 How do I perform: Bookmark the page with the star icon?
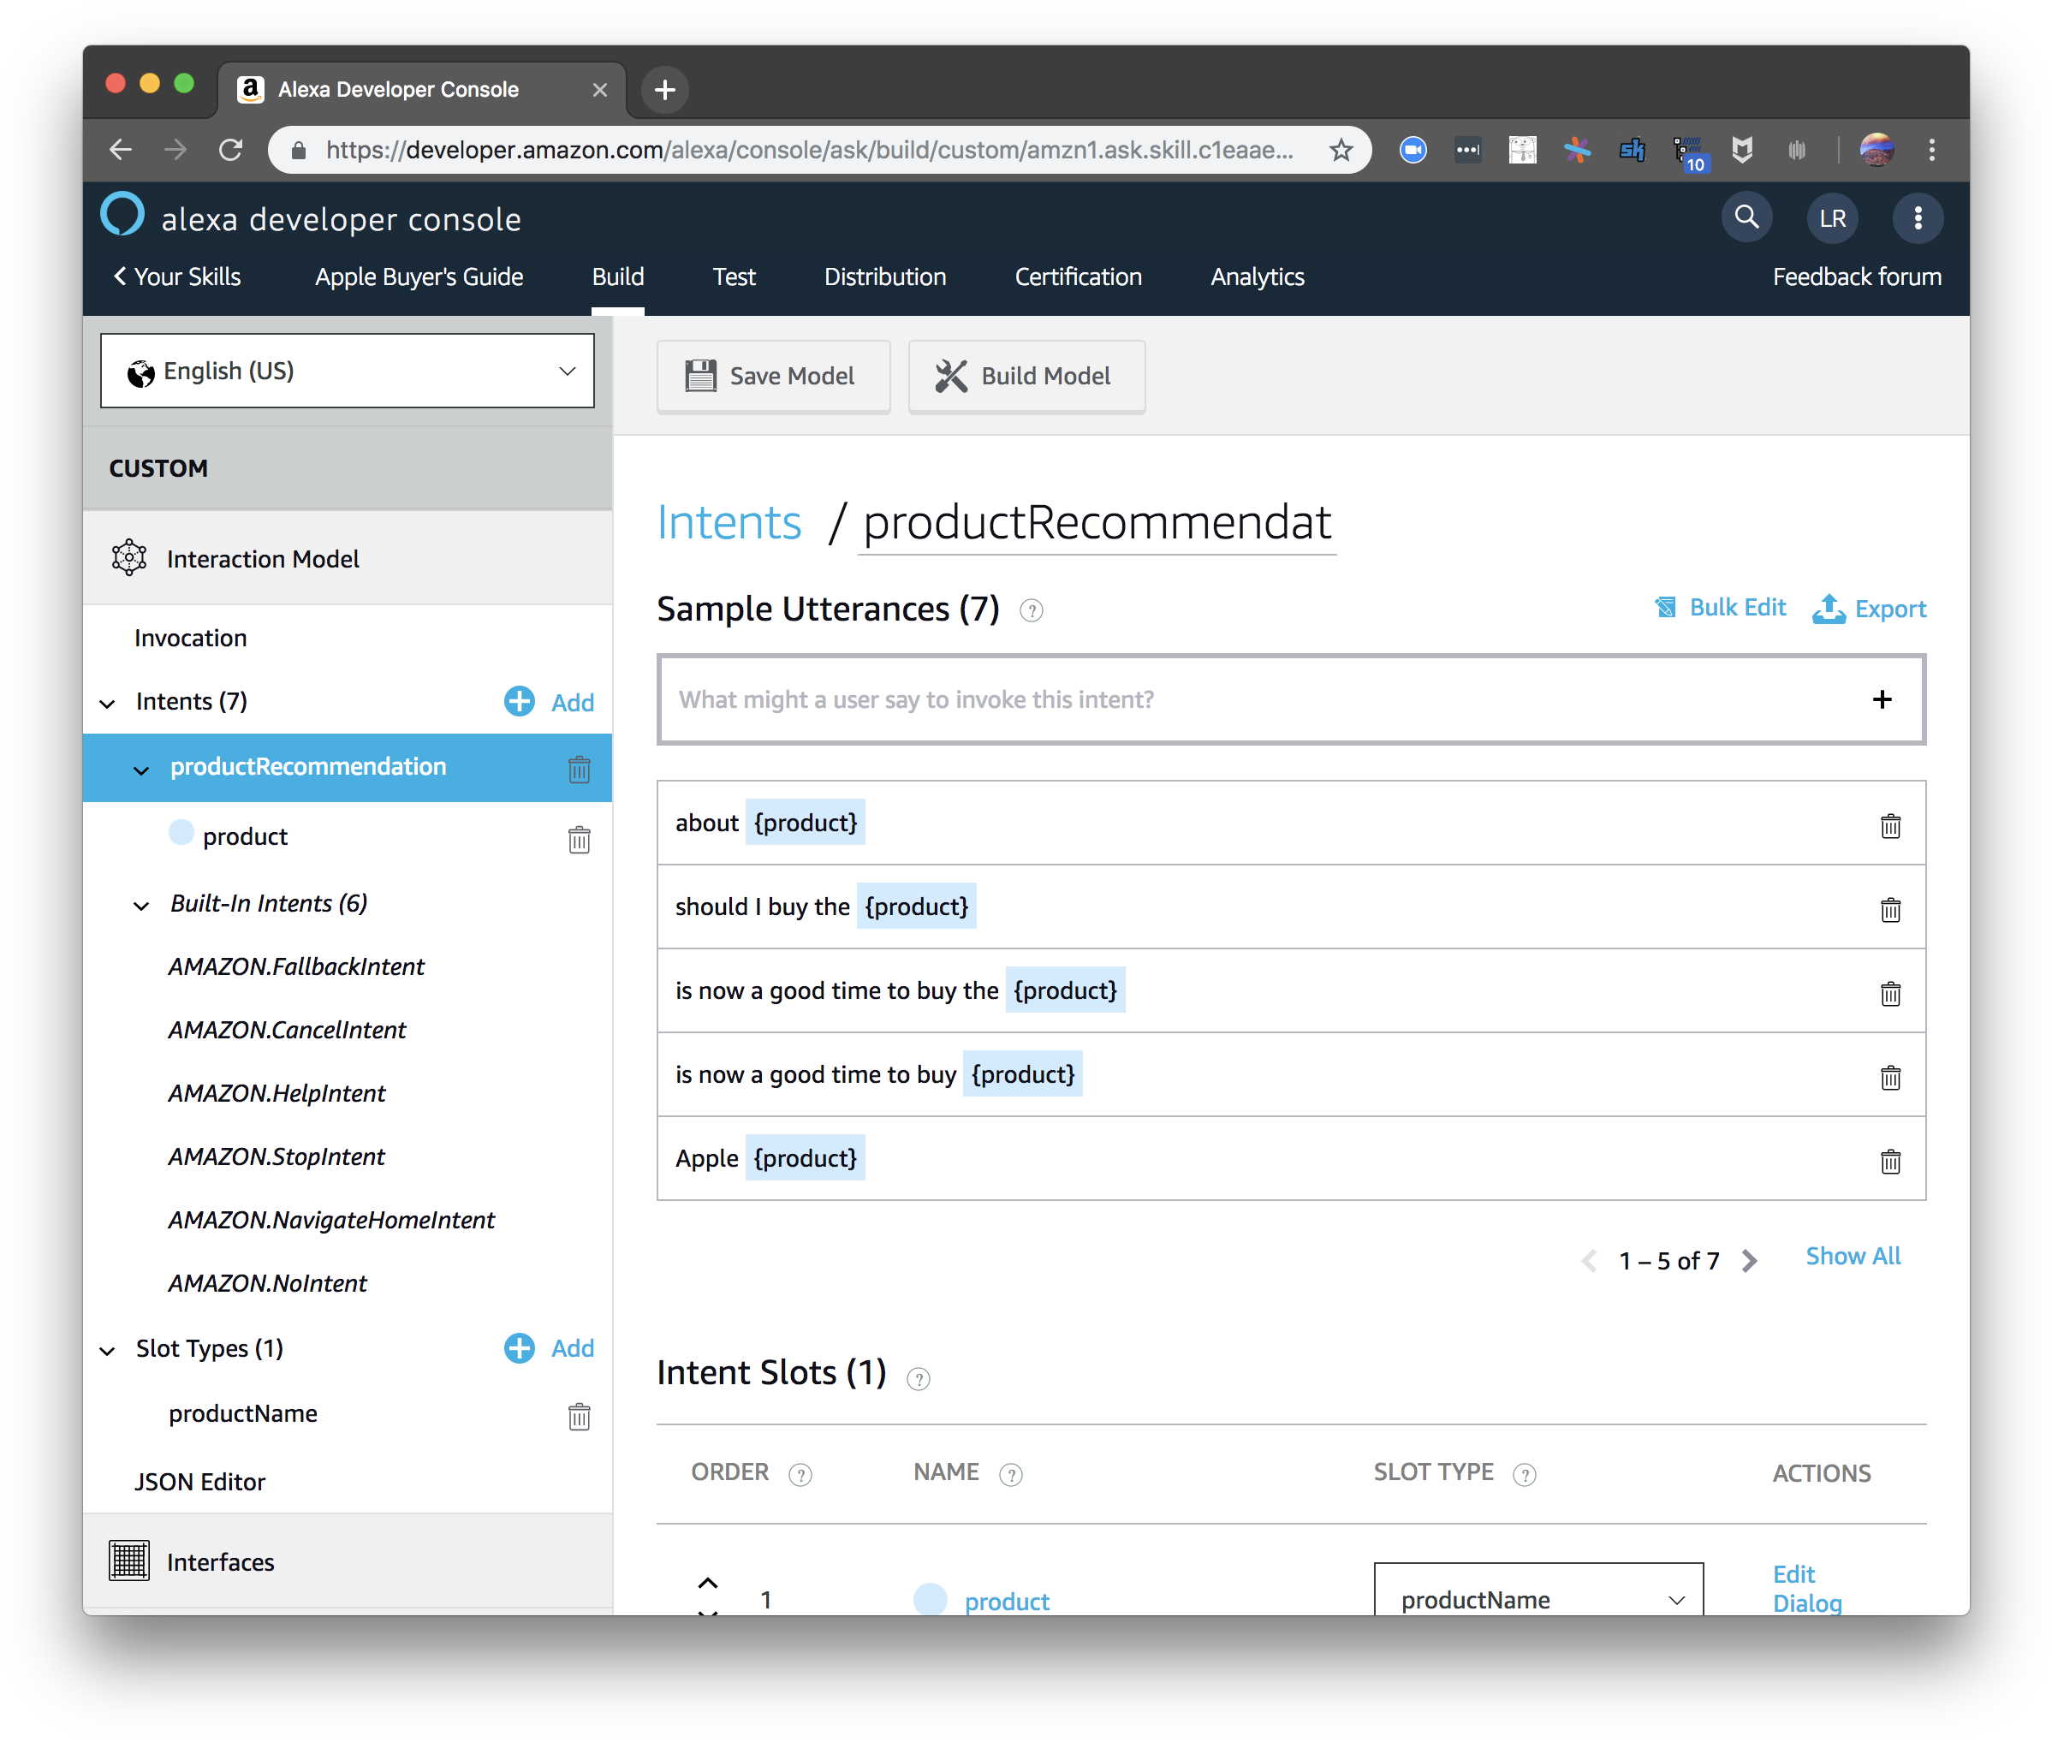click(1340, 150)
